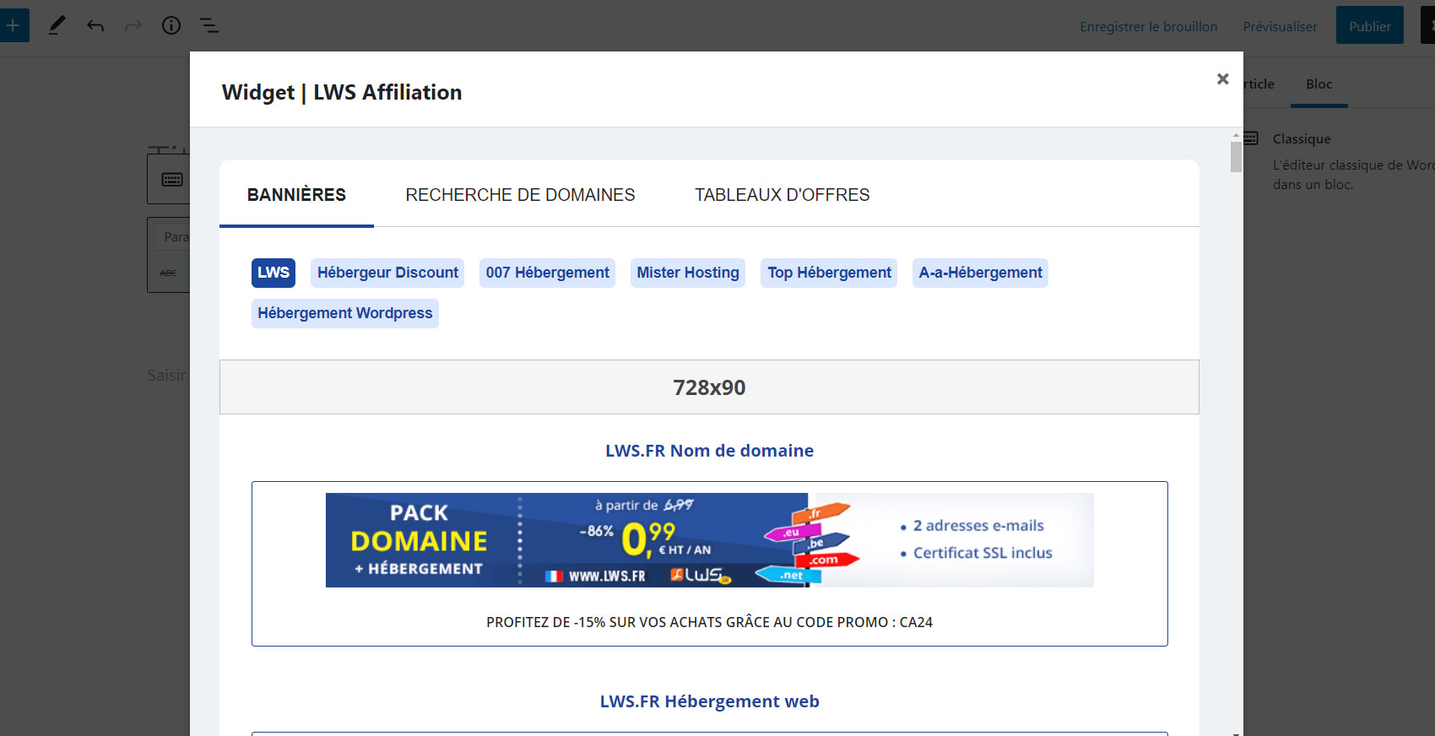Viewport: 1435px width, 736px height.
Task: Click Enregistrer le brouillon link
Action: tap(1148, 26)
